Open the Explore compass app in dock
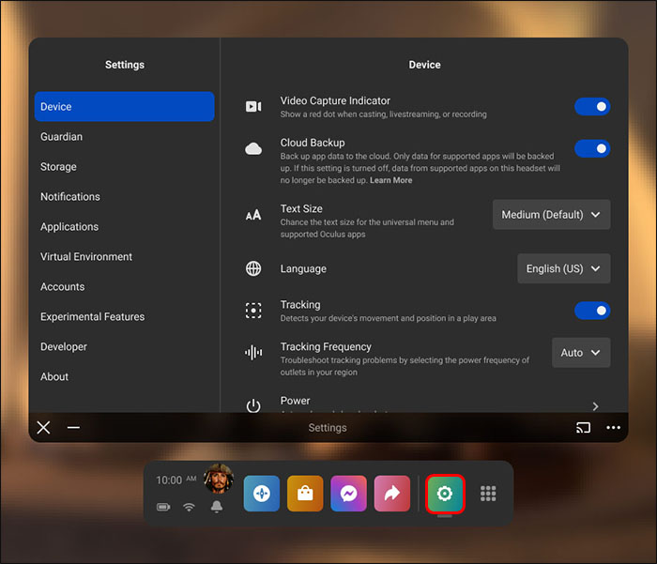The width and height of the screenshot is (657, 564). (262, 494)
